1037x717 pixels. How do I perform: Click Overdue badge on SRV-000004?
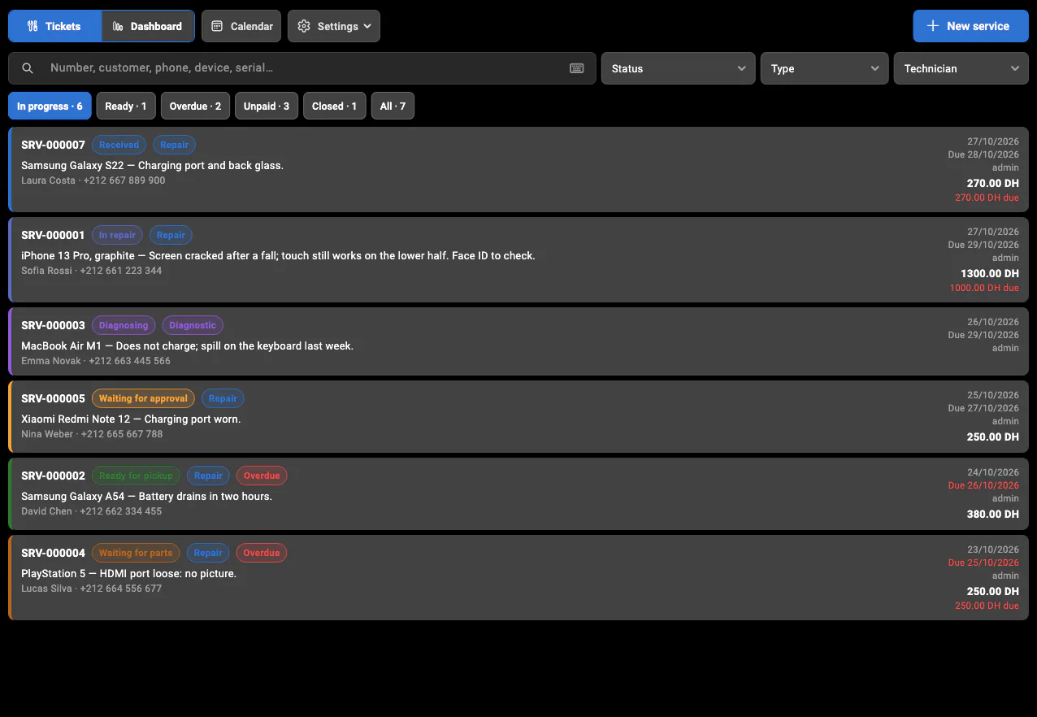(x=262, y=553)
